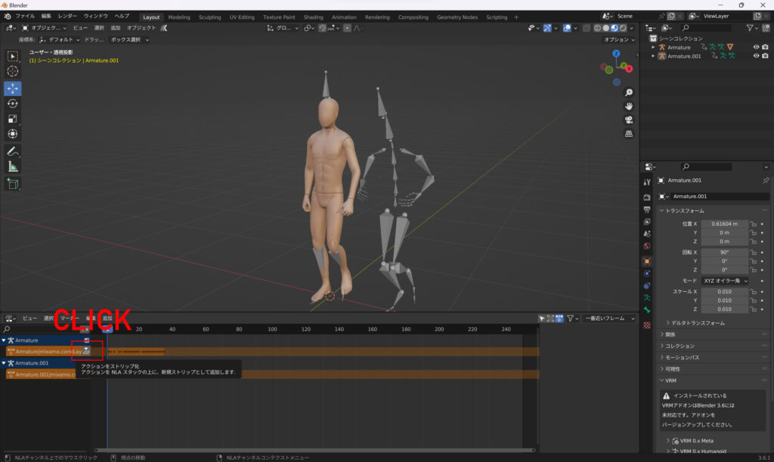Open the オプション button in the viewport header
This screenshot has width=774, height=462.
[618, 39]
